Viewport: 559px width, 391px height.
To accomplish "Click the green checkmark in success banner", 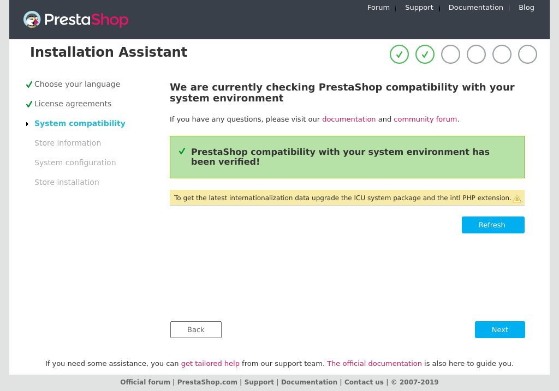I will (182, 151).
